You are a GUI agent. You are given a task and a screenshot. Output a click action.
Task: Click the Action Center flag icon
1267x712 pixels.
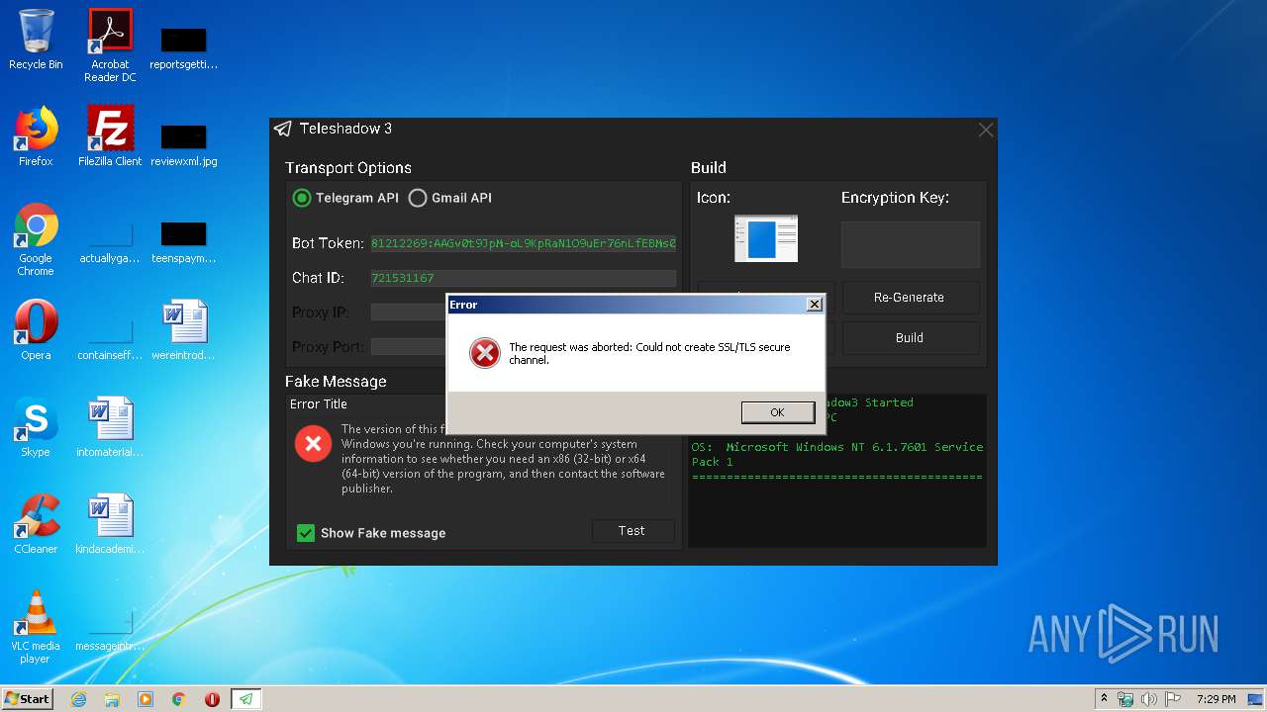(1173, 699)
